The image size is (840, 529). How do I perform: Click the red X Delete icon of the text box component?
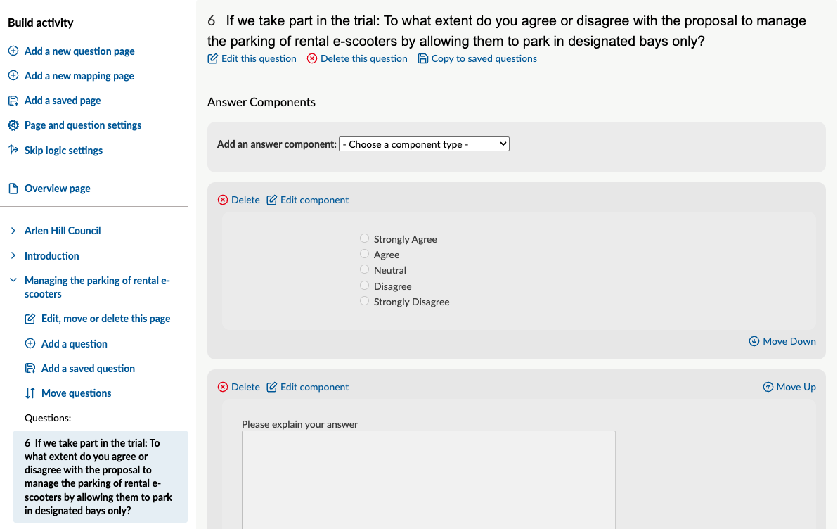(x=223, y=387)
